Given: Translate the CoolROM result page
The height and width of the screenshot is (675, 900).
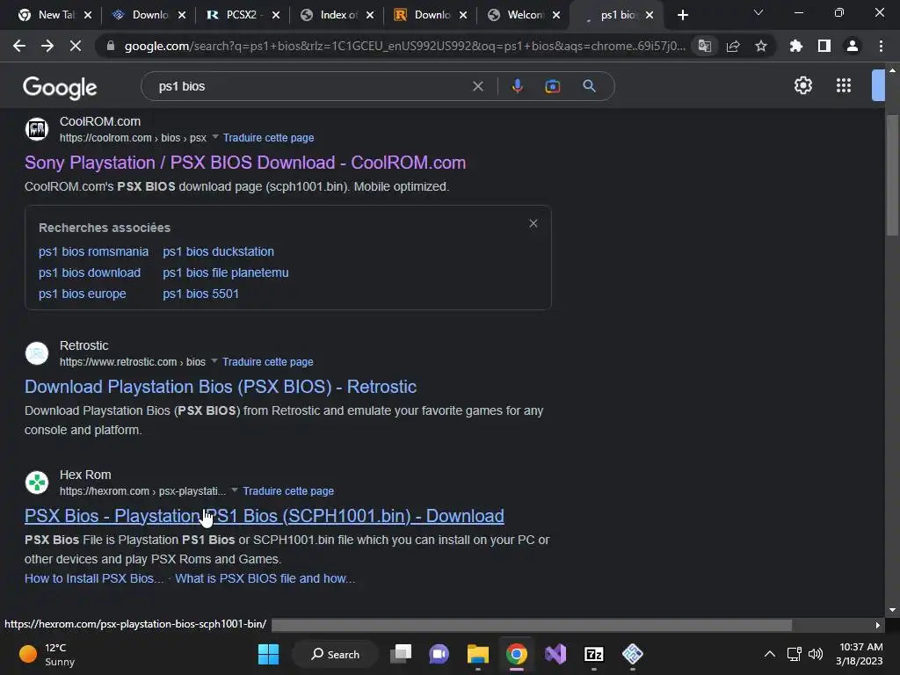Looking at the screenshot, I should pos(268,138).
